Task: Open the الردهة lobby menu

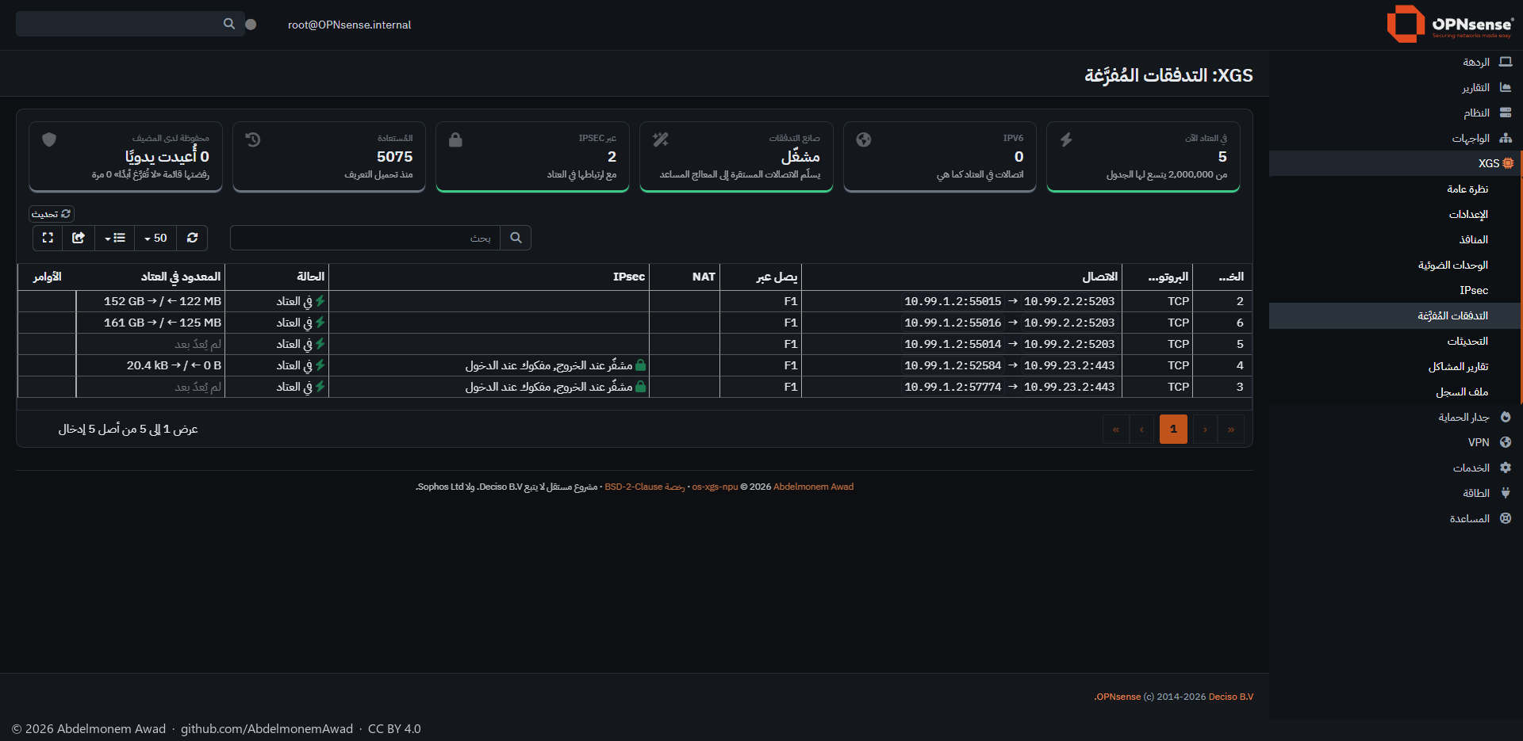Action: (1395, 62)
